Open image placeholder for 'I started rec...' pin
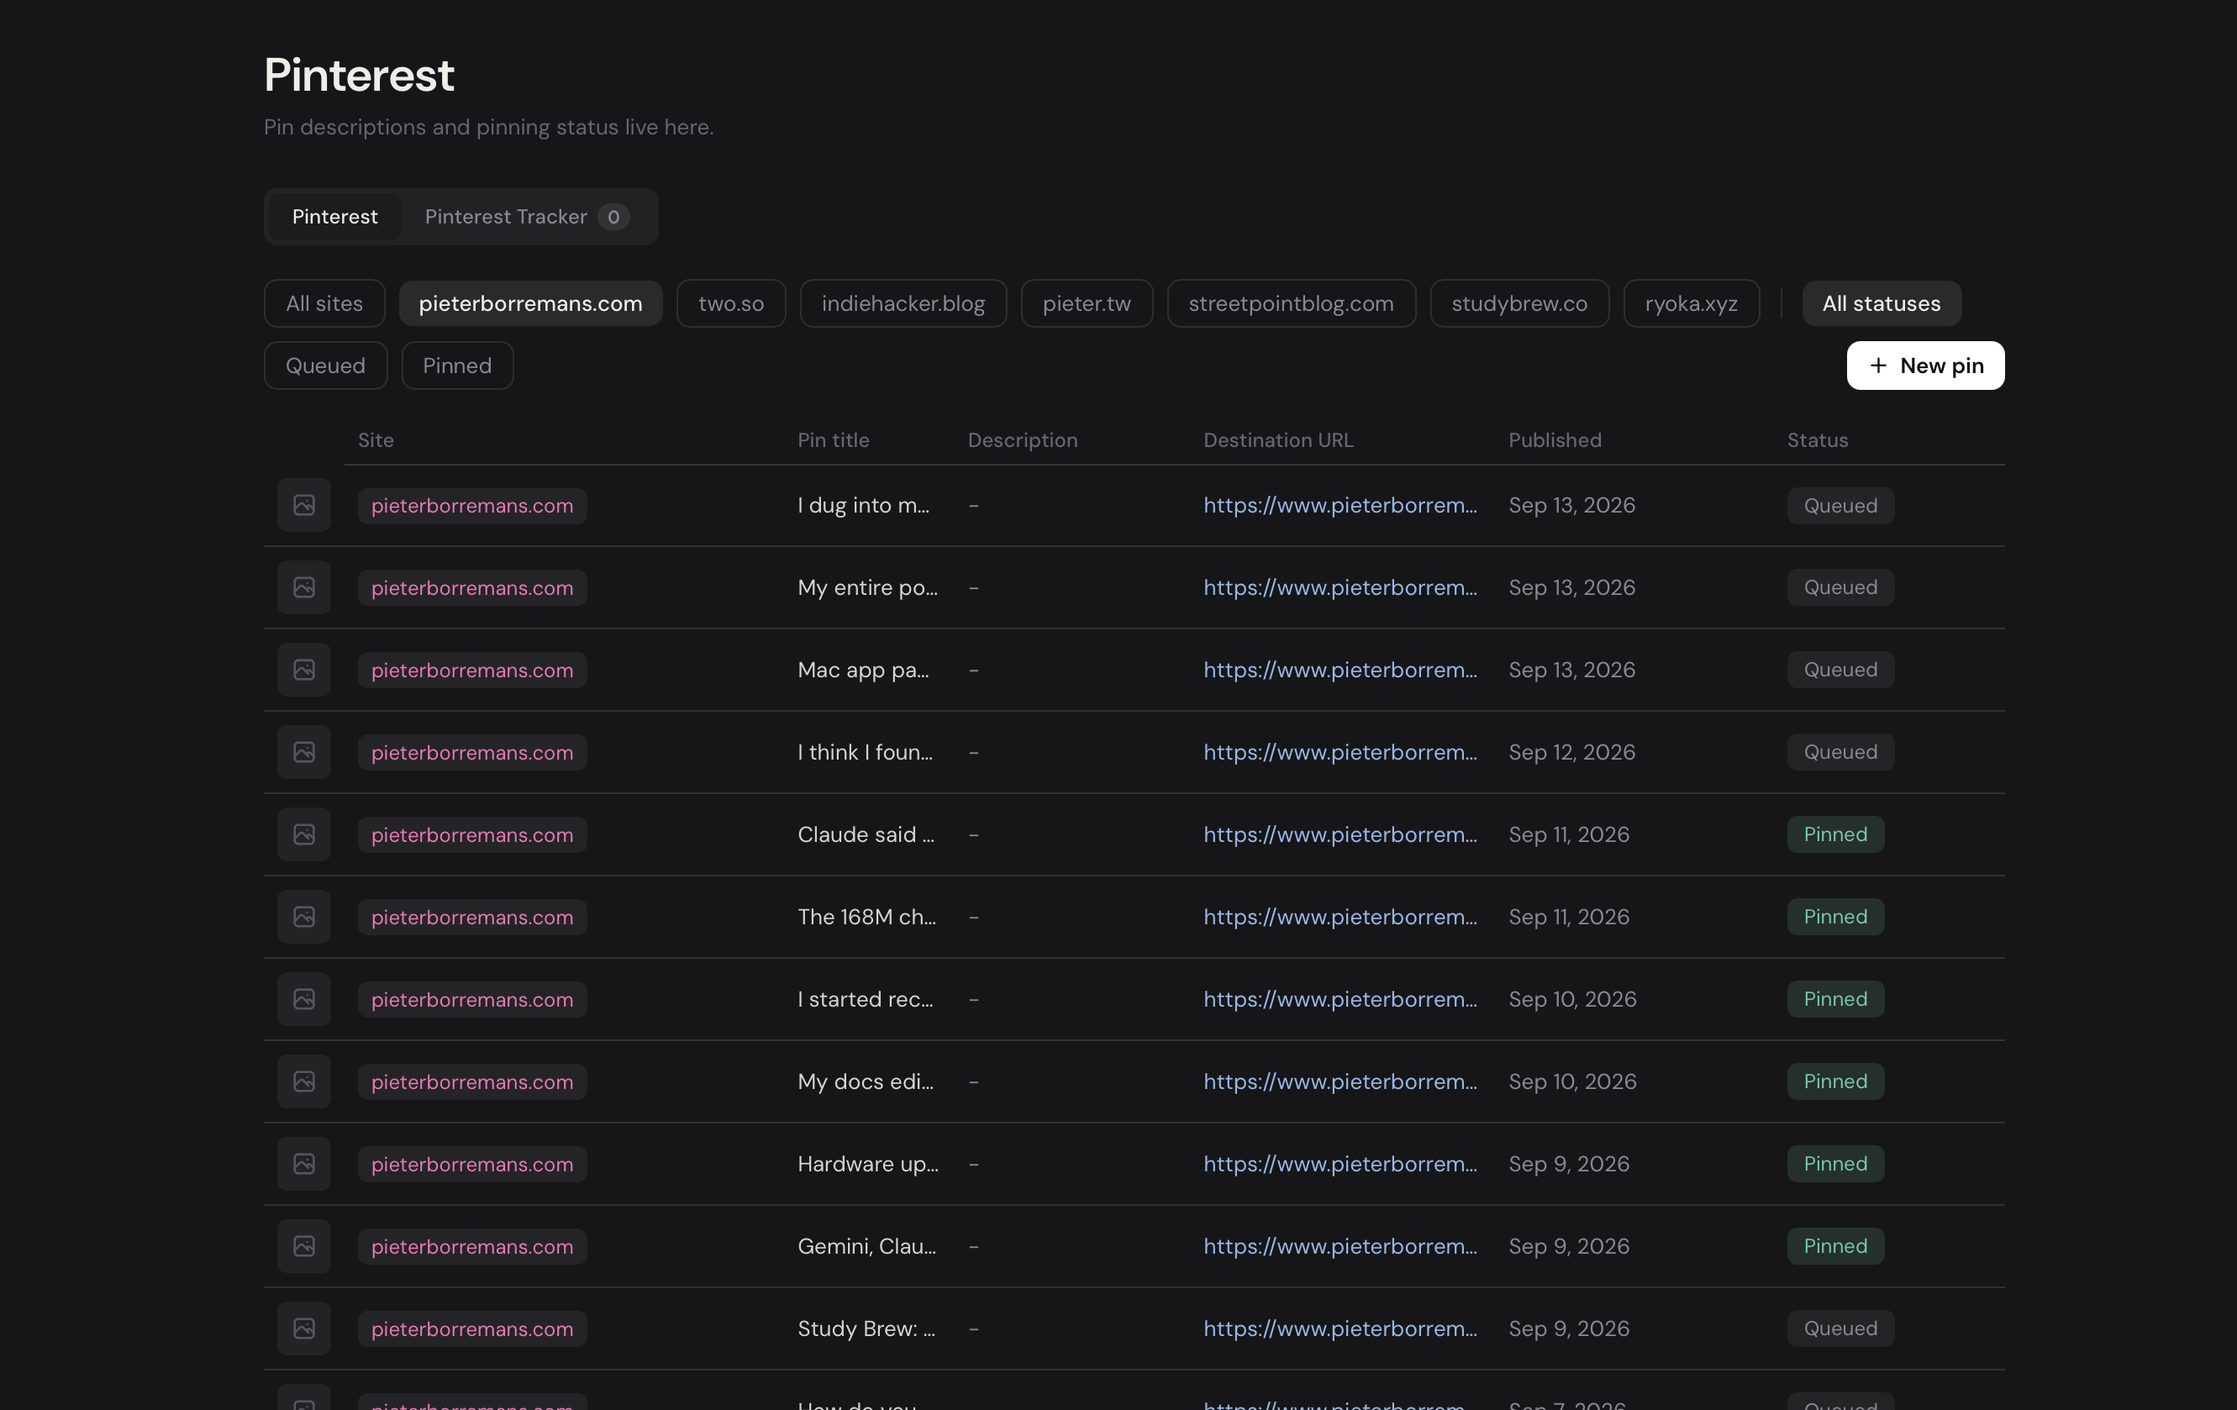The height and width of the screenshot is (1410, 2237). tap(303, 999)
